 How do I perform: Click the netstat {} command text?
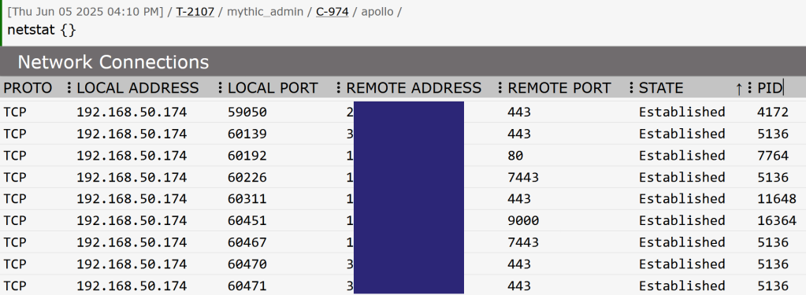tap(42, 30)
